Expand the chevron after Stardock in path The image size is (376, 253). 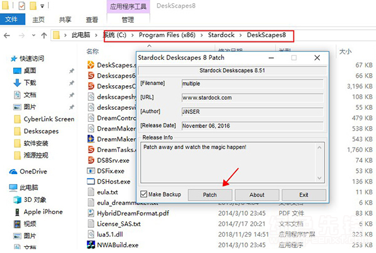click(241, 35)
